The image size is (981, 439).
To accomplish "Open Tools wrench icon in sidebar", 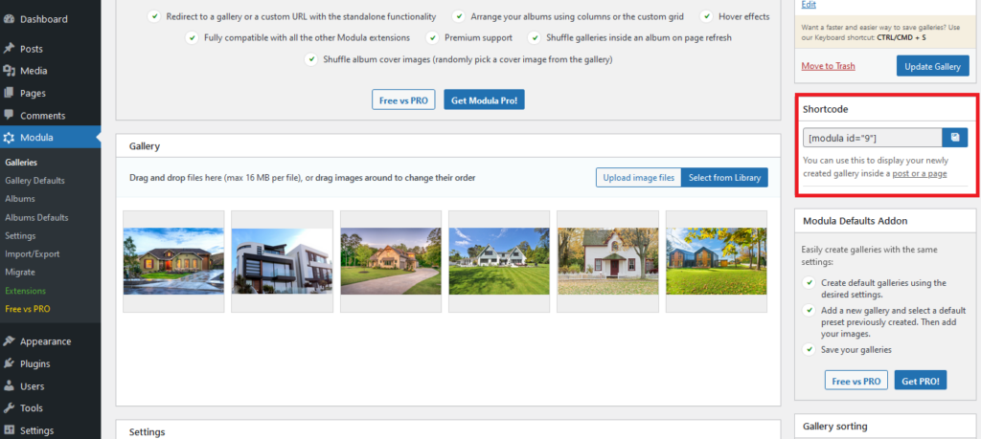I will pyautogui.click(x=10, y=407).
